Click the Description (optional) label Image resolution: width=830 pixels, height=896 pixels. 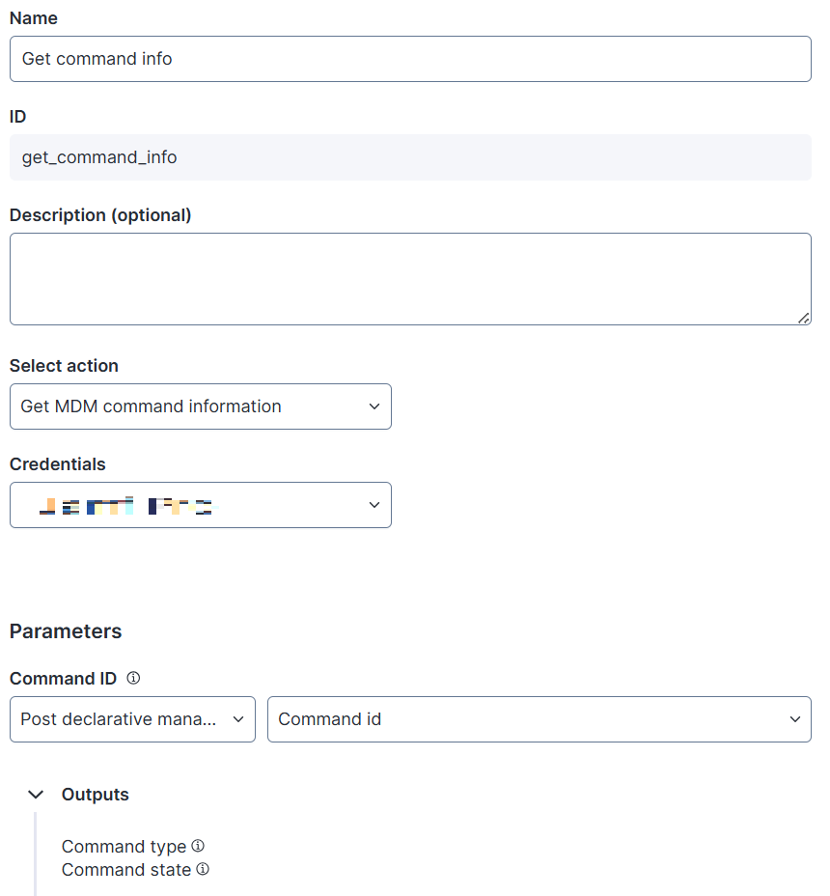click(100, 215)
